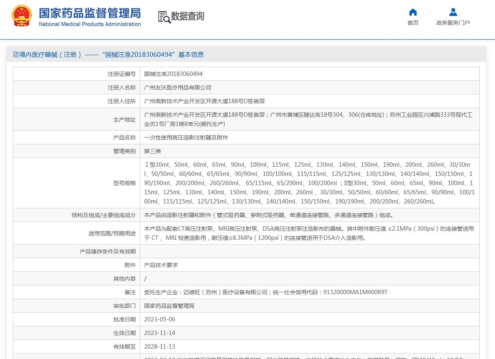The height and width of the screenshot is (359, 495).
Task: Select registrant address 开源大道188号D栋首层 in 注册人住所 row
Action: pos(204,101)
